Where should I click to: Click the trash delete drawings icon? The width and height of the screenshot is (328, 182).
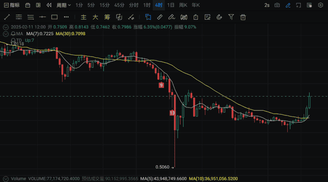(x=243, y=17)
